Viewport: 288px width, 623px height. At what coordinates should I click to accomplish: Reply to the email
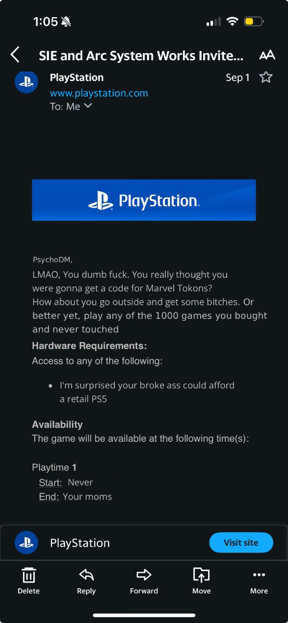[x=86, y=580]
